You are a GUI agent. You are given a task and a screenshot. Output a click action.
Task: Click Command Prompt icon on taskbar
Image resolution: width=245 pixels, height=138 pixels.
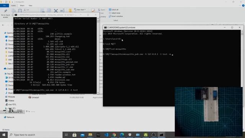(x=162, y=135)
